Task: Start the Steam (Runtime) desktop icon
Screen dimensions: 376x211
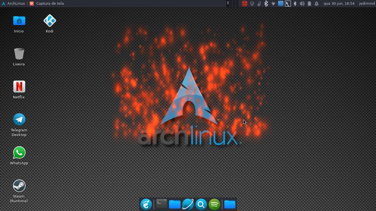Action: 19,191
